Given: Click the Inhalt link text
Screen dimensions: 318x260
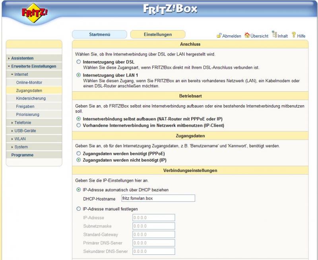Looking at the screenshot, I should (x=283, y=36).
